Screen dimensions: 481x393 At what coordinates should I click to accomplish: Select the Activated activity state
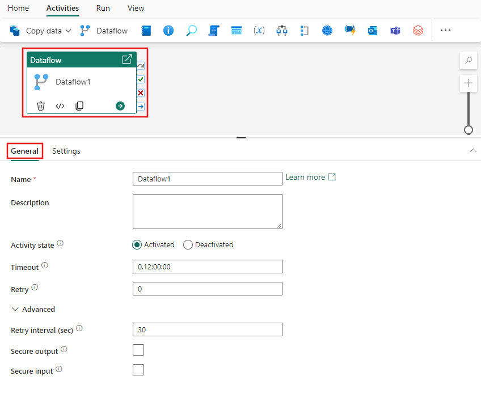pyautogui.click(x=137, y=244)
